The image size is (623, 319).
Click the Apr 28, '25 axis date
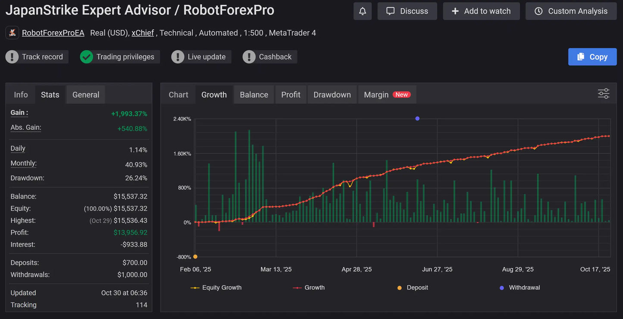tap(357, 269)
